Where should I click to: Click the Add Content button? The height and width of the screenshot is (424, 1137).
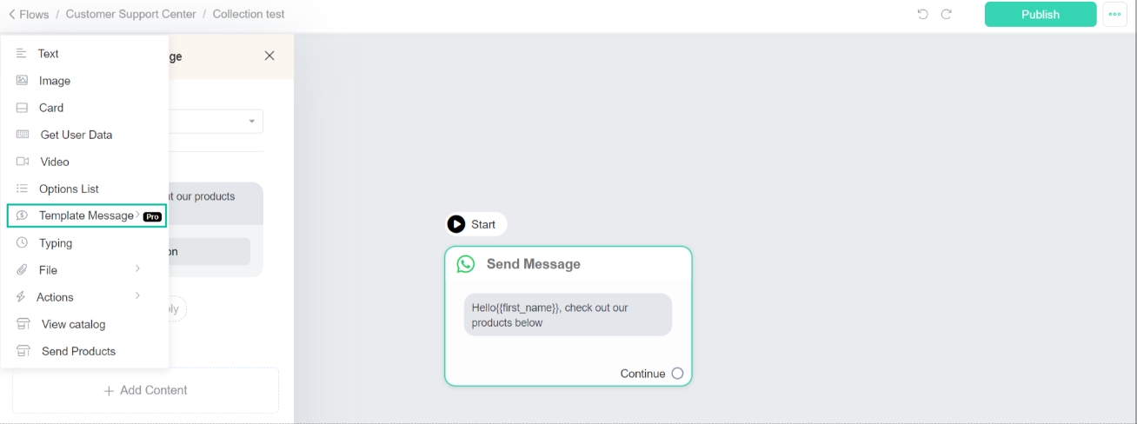click(x=145, y=390)
